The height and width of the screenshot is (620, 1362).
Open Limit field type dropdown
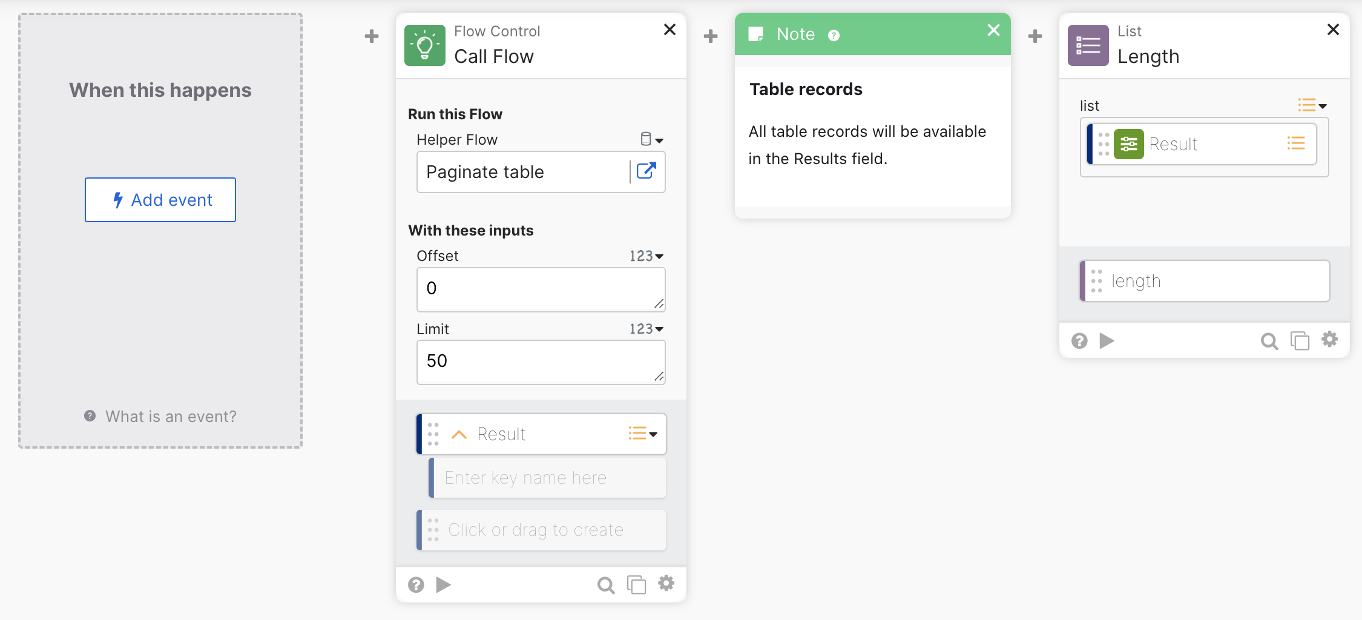coord(646,329)
